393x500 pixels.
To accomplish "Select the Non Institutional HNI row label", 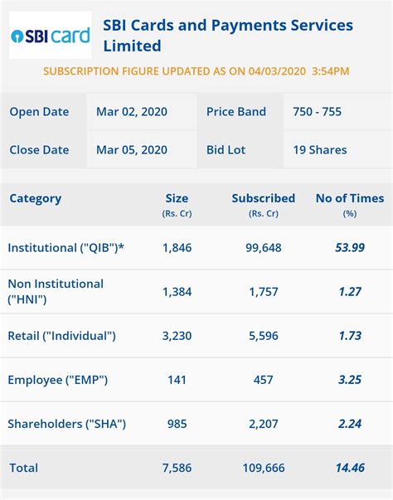I will [56, 291].
